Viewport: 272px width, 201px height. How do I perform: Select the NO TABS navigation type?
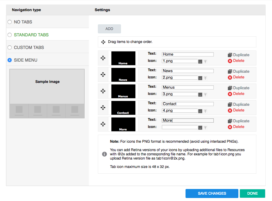point(10,22)
